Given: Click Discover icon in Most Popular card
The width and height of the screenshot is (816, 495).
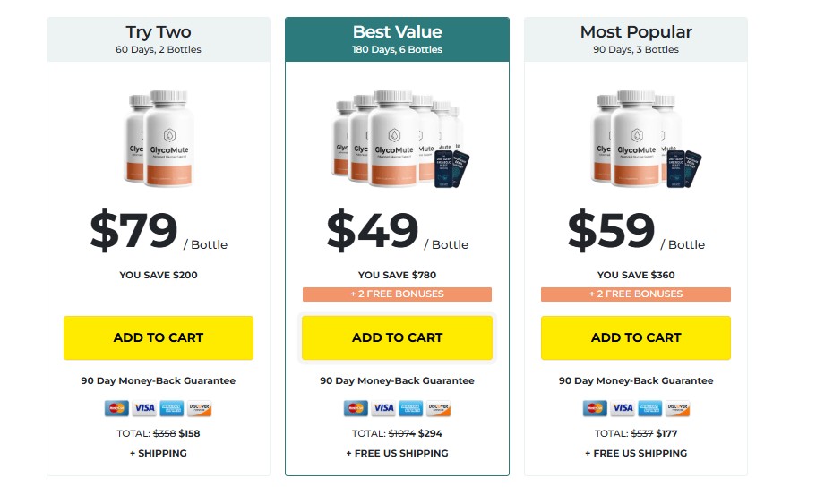Looking at the screenshot, I should pos(677,409).
